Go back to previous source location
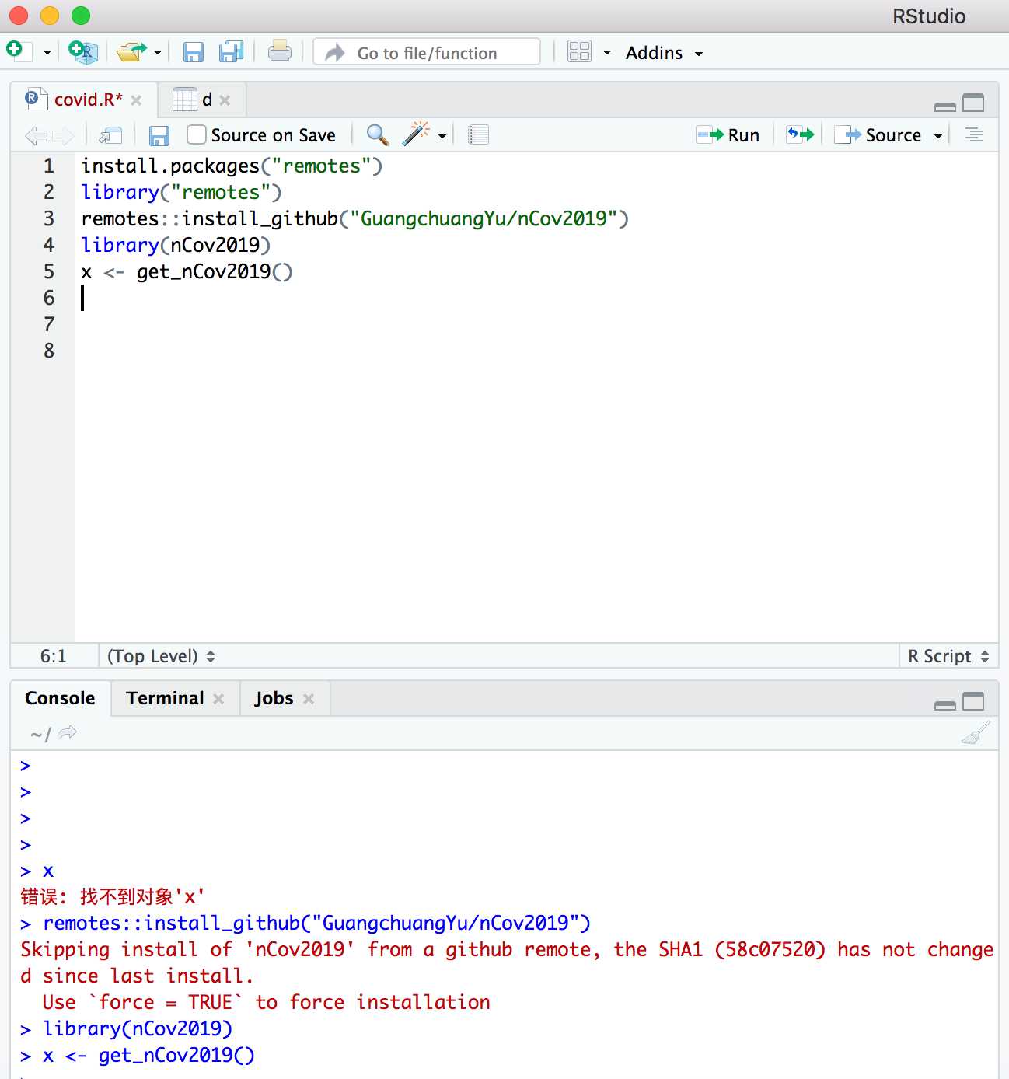 click(x=36, y=135)
